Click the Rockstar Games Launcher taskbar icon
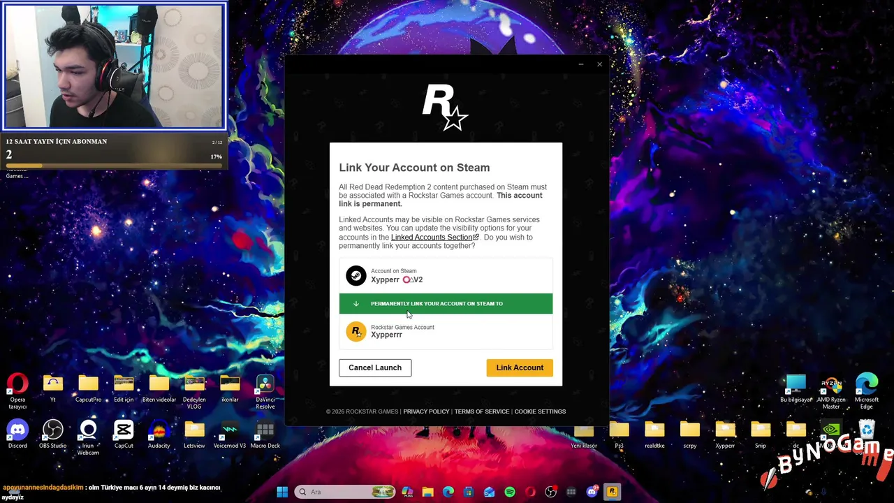This screenshot has width=894, height=503. (613, 492)
